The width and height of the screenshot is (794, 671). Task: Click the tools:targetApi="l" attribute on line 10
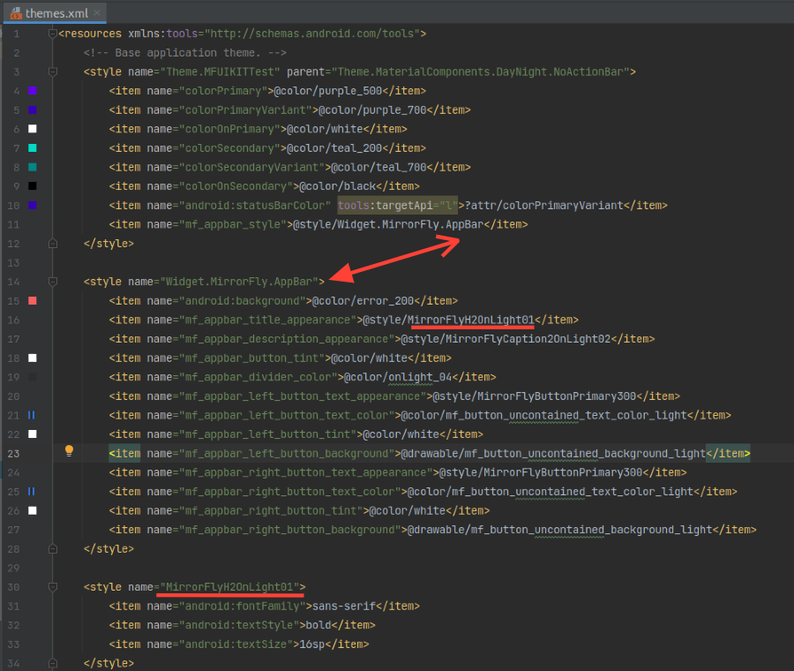click(398, 205)
